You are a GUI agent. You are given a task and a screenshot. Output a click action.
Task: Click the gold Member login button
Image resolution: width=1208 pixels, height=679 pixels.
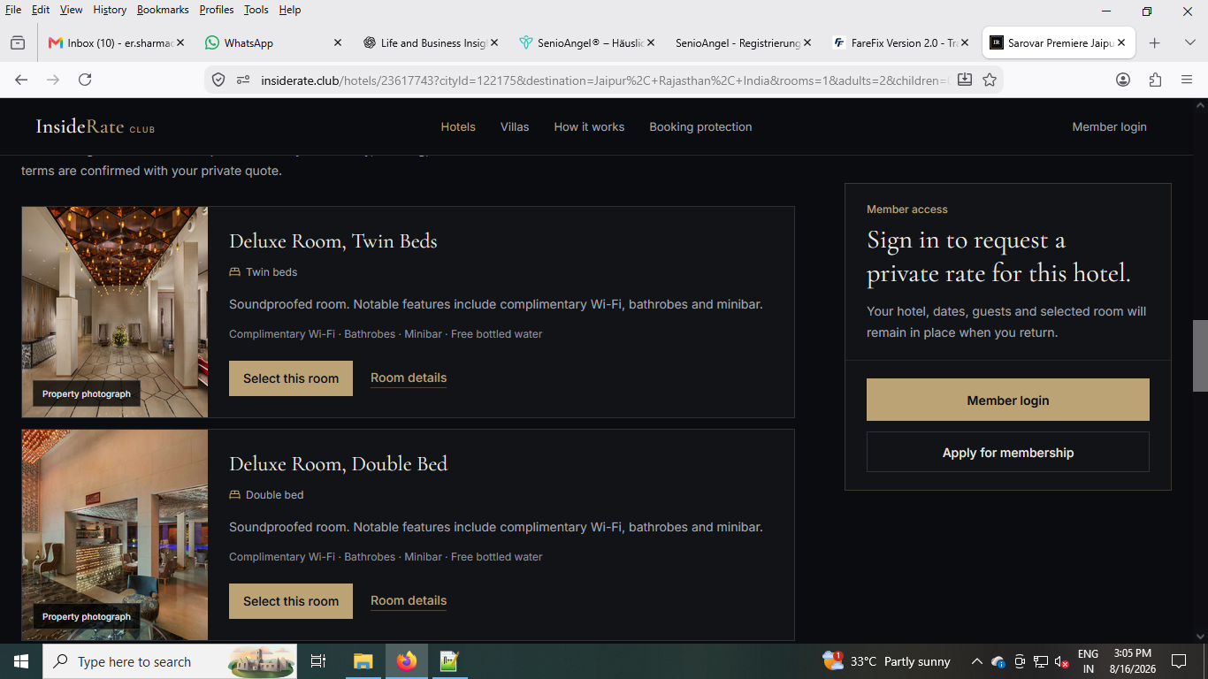pos(1008,400)
